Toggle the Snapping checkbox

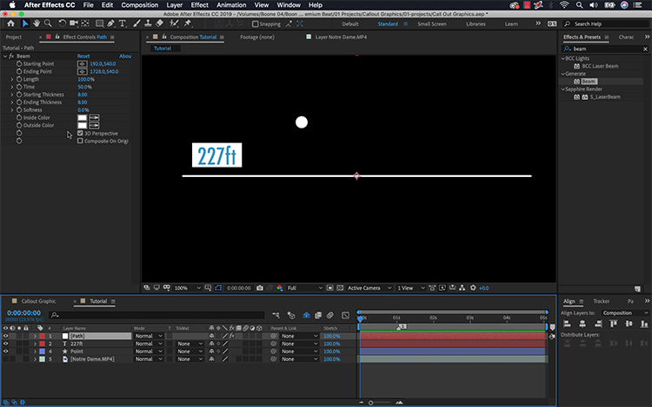256,24
